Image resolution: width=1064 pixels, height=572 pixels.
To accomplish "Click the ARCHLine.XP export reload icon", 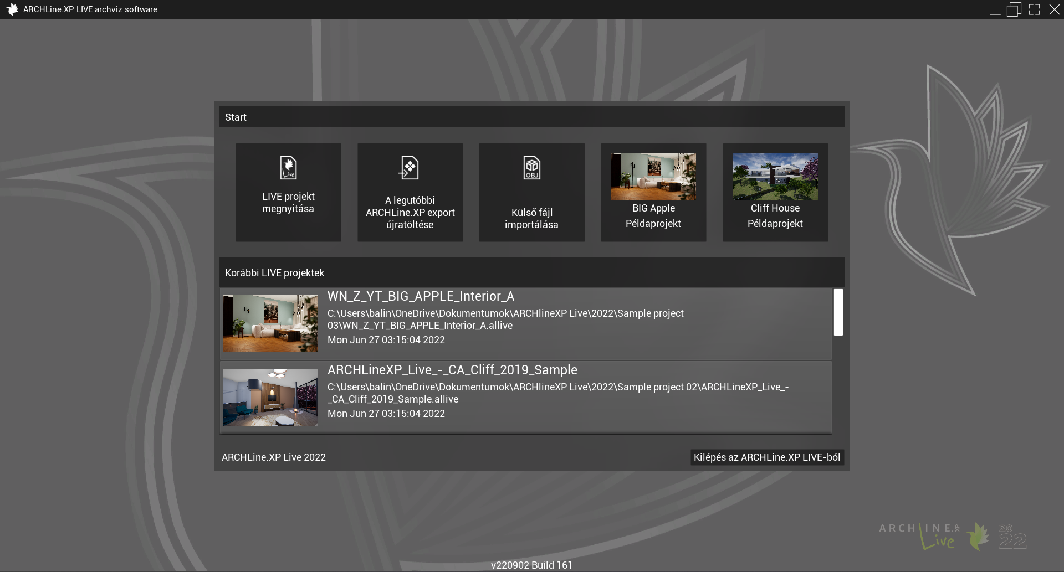I will point(409,168).
